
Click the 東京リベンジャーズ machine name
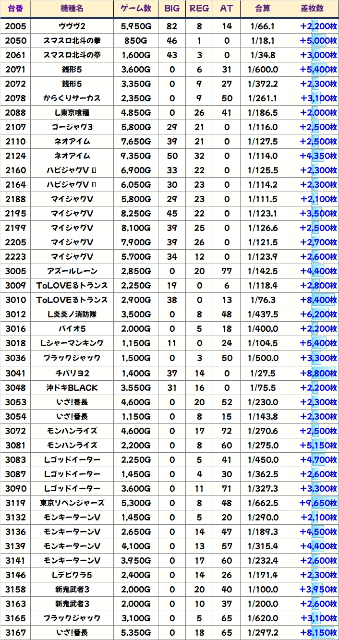pos(72,503)
